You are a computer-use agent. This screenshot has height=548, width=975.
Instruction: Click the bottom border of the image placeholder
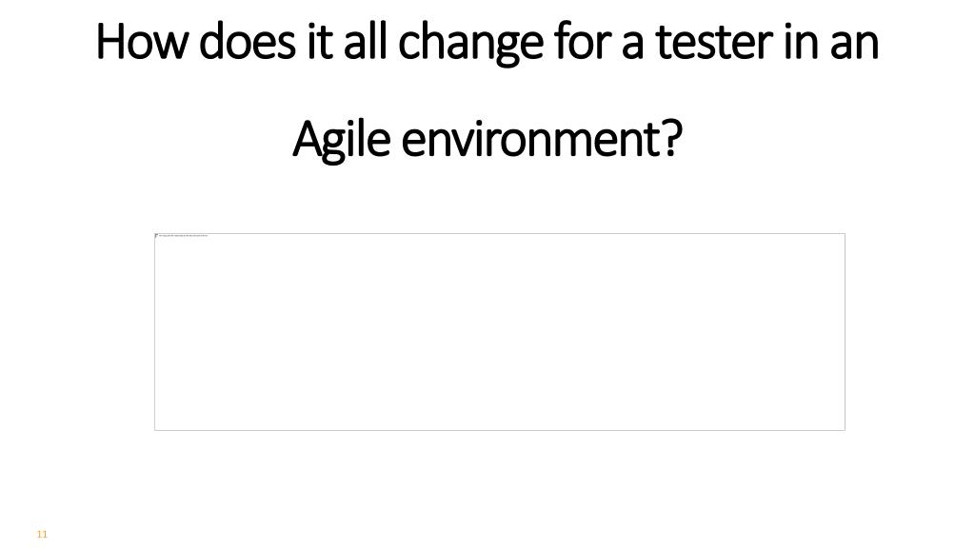(x=500, y=430)
